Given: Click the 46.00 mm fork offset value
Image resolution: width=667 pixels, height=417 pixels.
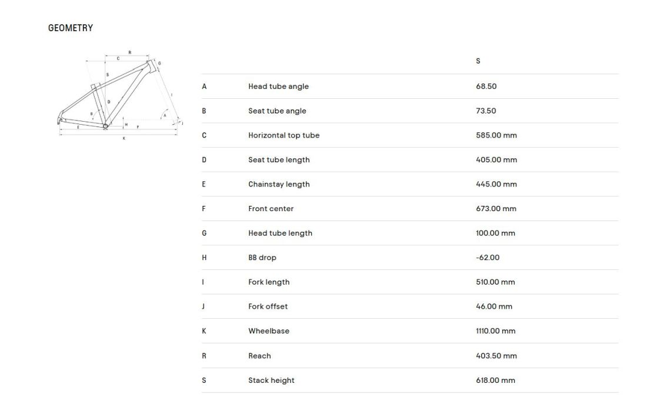Looking at the screenshot, I should click(x=493, y=306).
